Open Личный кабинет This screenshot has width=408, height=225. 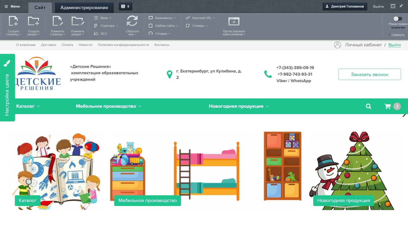[363, 45]
